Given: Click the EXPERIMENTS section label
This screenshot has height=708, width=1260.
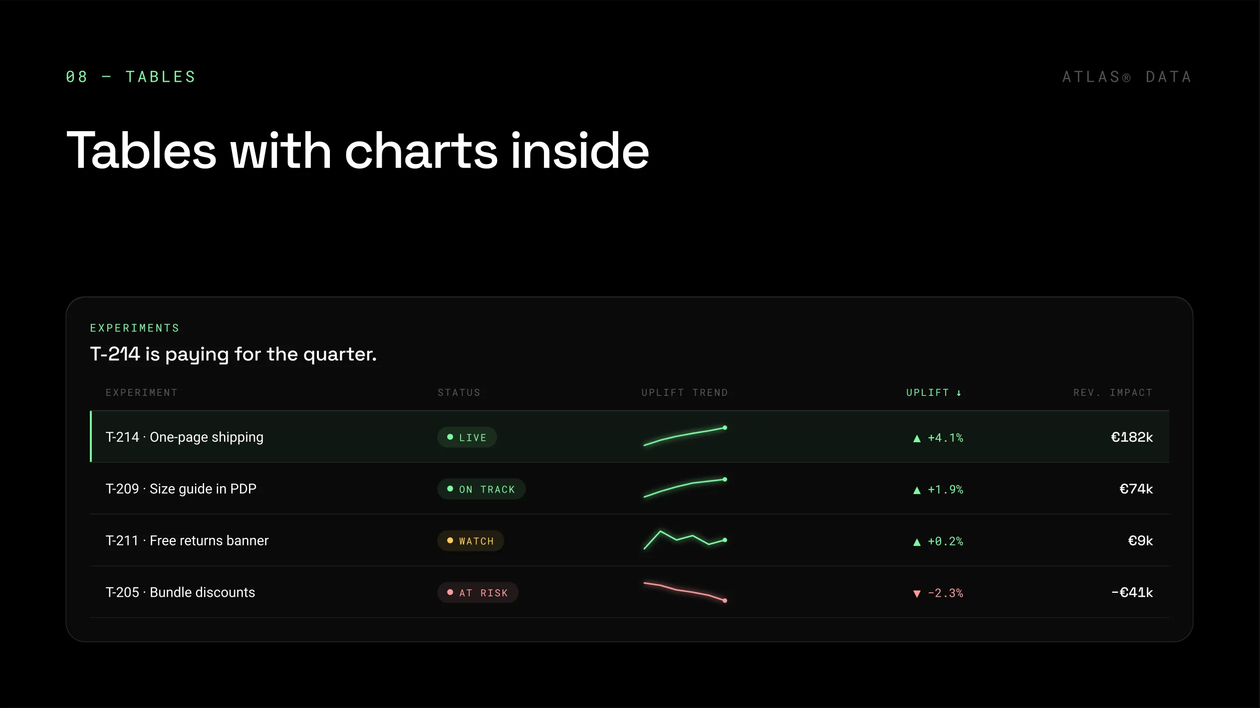Looking at the screenshot, I should click(x=135, y=328).
